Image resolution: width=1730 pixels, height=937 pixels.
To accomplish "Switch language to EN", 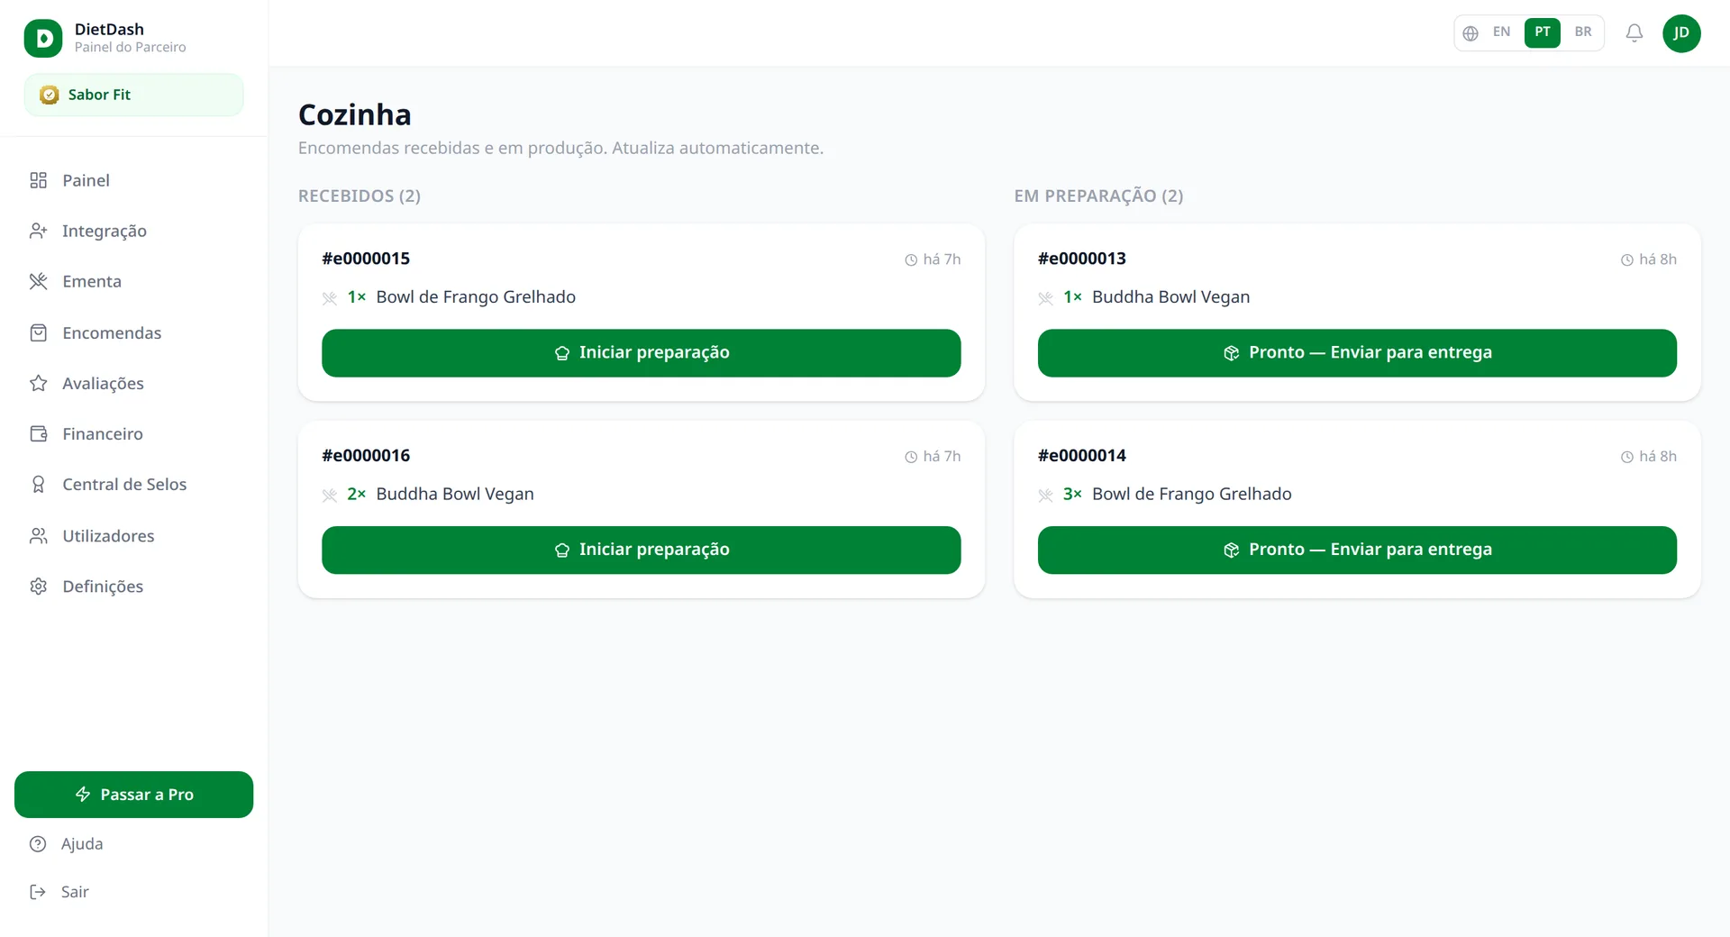I will pyautogui.click(x=1501, y=32).
